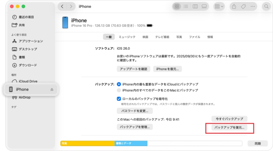Switch to the ファイル tab

195,37
